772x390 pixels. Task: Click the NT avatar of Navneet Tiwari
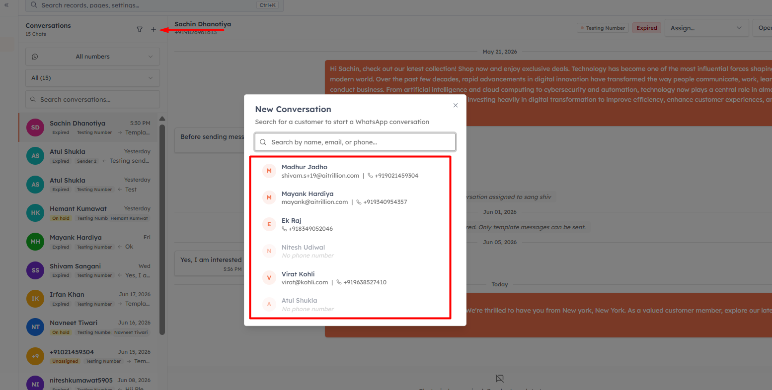(x=35, y=327)
